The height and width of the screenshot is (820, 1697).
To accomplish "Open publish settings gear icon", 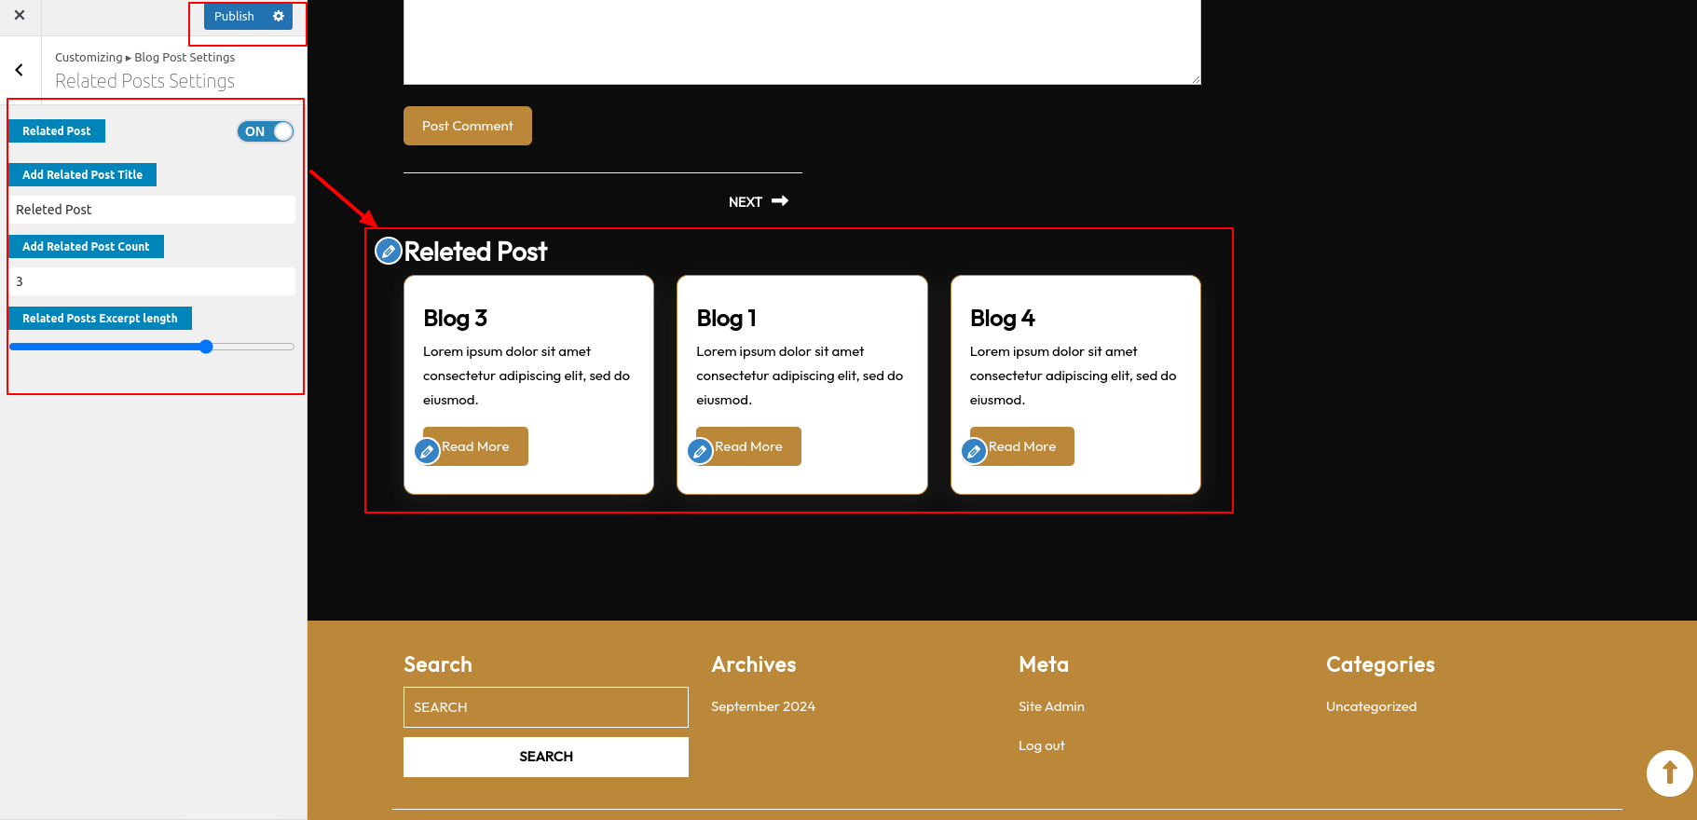I will (x=279, y=17).
